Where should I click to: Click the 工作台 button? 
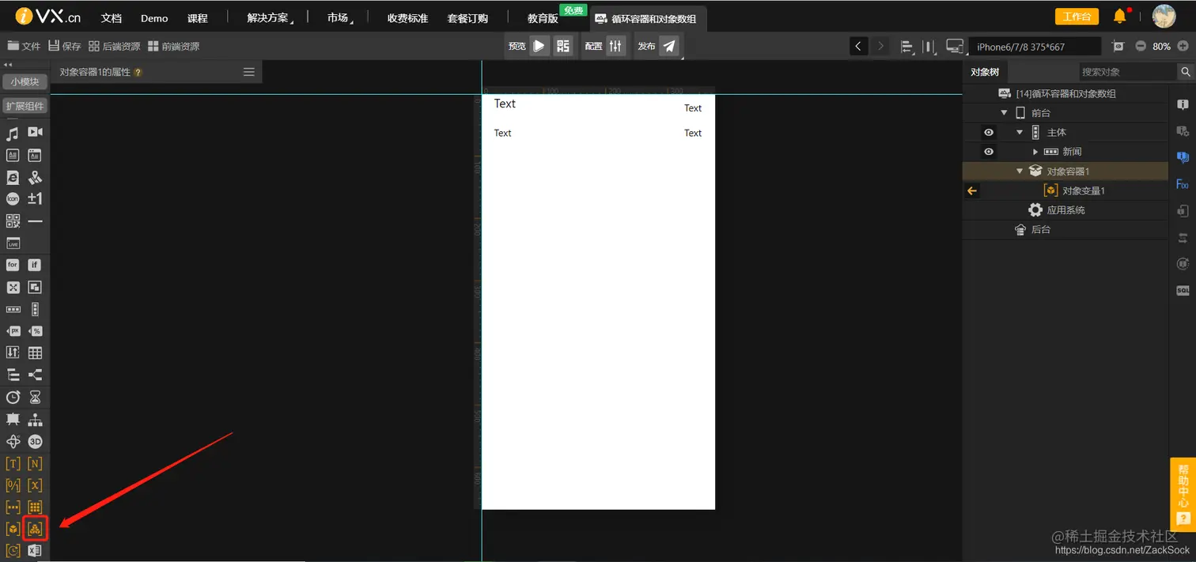pyautogui.click(x=1077, y=17)
